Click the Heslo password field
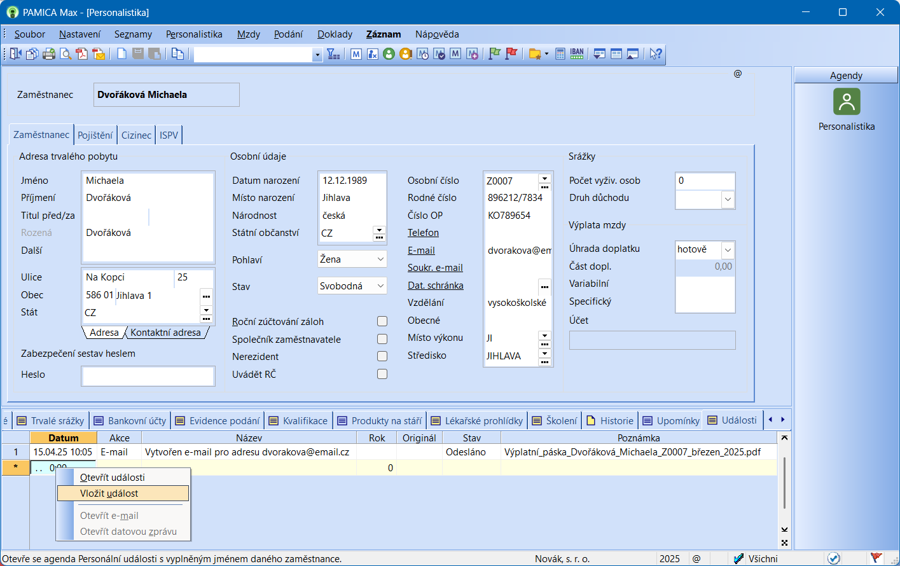Image resolution: width=900 pixels, height=566 pixels. click(x=148, y=376)
